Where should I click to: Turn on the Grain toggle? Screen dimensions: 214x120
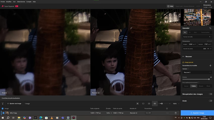click(x=210, y=101)
